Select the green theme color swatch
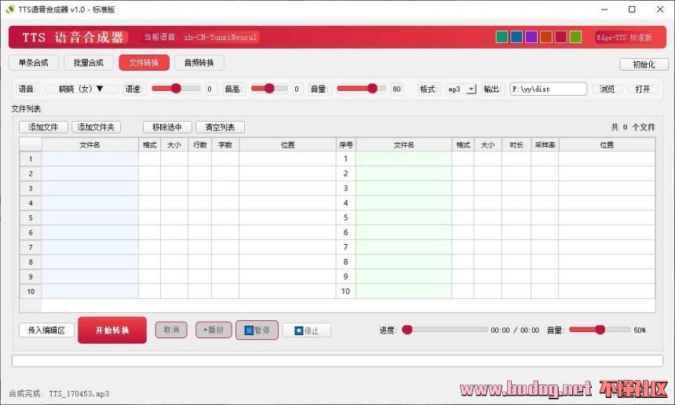Viewport: 675px width, 405px height. (x=502, y=37)
